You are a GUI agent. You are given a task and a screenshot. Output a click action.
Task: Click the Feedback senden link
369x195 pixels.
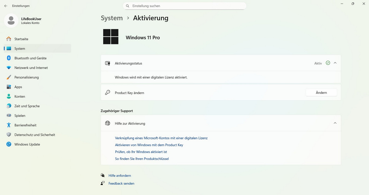click(x=121, y=183)
